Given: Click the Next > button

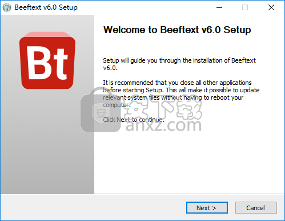Looking at the screenshot, I should coord(207,208).
